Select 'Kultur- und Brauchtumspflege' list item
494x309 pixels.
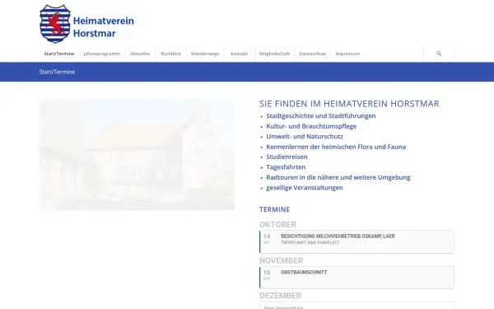(x=311, y=126)
